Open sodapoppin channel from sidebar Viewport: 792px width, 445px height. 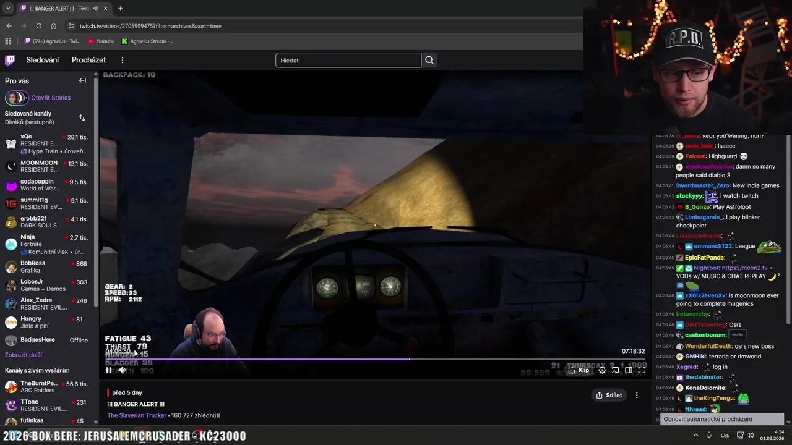[46, 185]
